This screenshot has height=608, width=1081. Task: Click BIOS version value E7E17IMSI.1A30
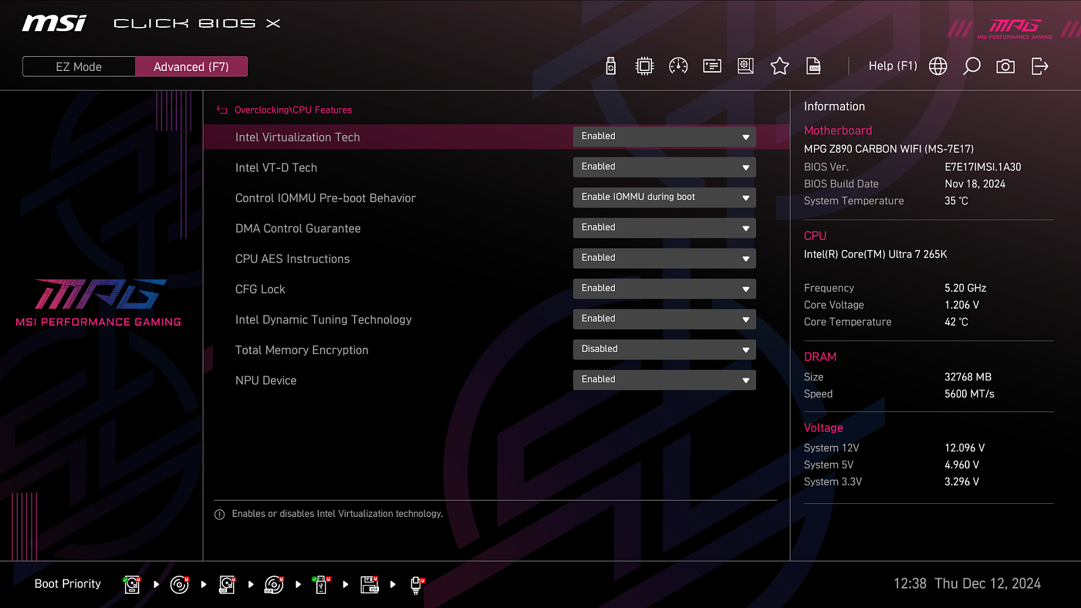click(x=983, y=167)
